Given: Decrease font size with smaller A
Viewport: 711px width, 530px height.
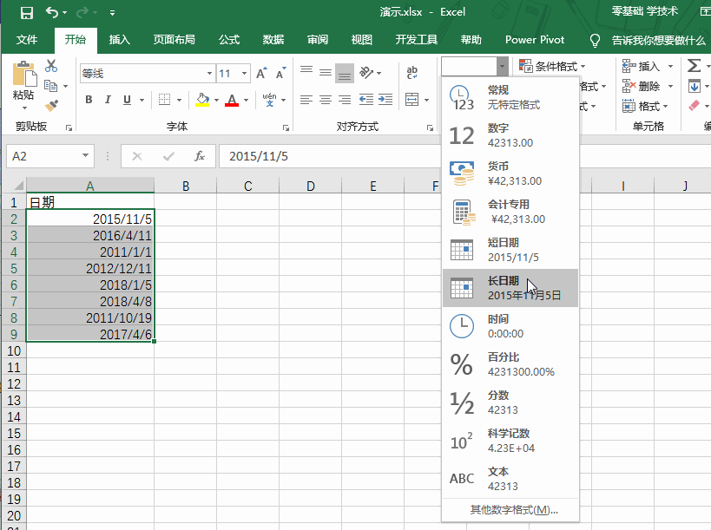Looking at the screenshot, I should (x=281, y=74).
